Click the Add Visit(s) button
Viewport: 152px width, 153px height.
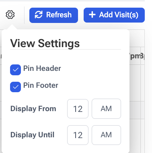pos(114,15)
